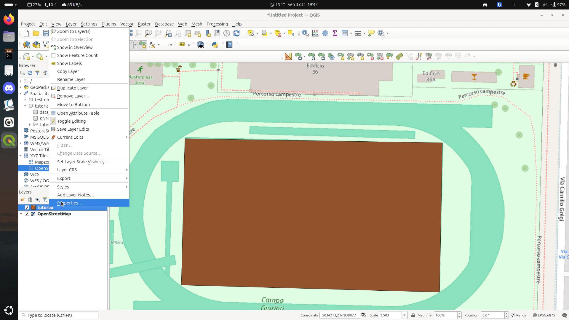Launch Discord from the Ubuntu dock
569x320 pixels.
tap(9, 88)
